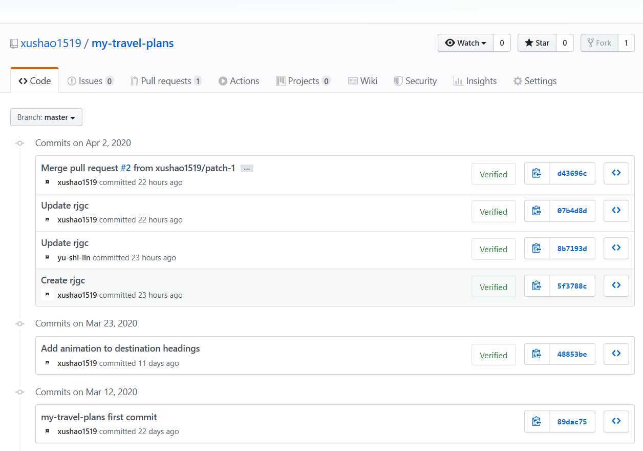Open the Create rjgc commit
Screen dimensions: 643x451
pos(63,280)
